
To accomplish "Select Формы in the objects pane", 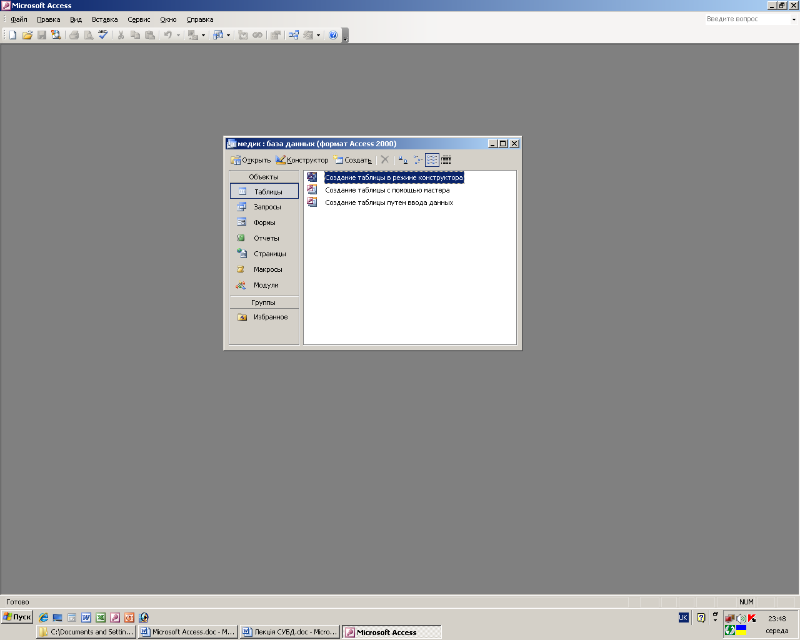I will point(264,222).
